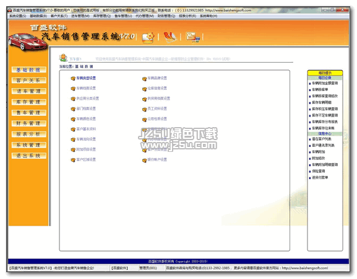
Task: Open the 系统设置(S) menu
Action: pyautogui.click(x=17, y=16)
